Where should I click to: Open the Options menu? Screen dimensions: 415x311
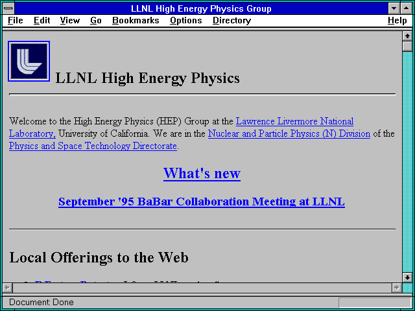[x=186, y=21]
